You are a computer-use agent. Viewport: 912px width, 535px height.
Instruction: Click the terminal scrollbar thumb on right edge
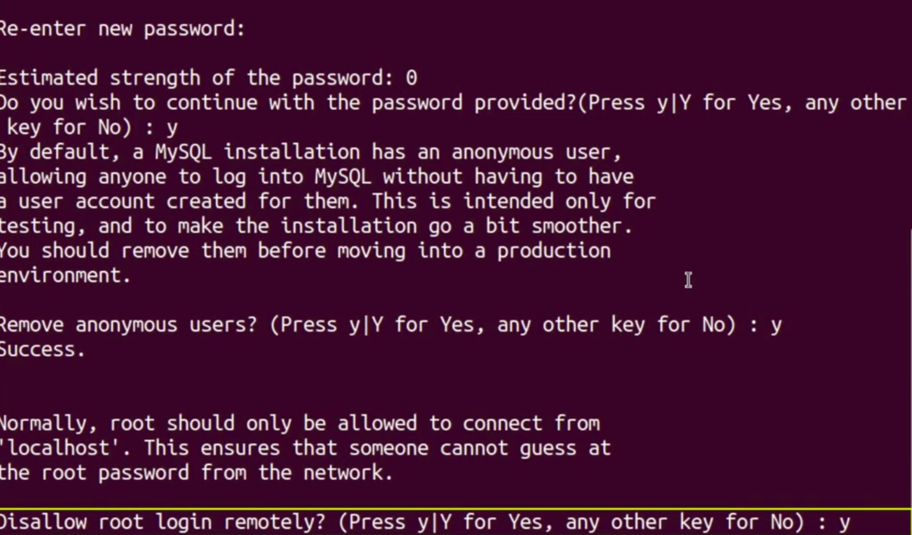(910, 368)
